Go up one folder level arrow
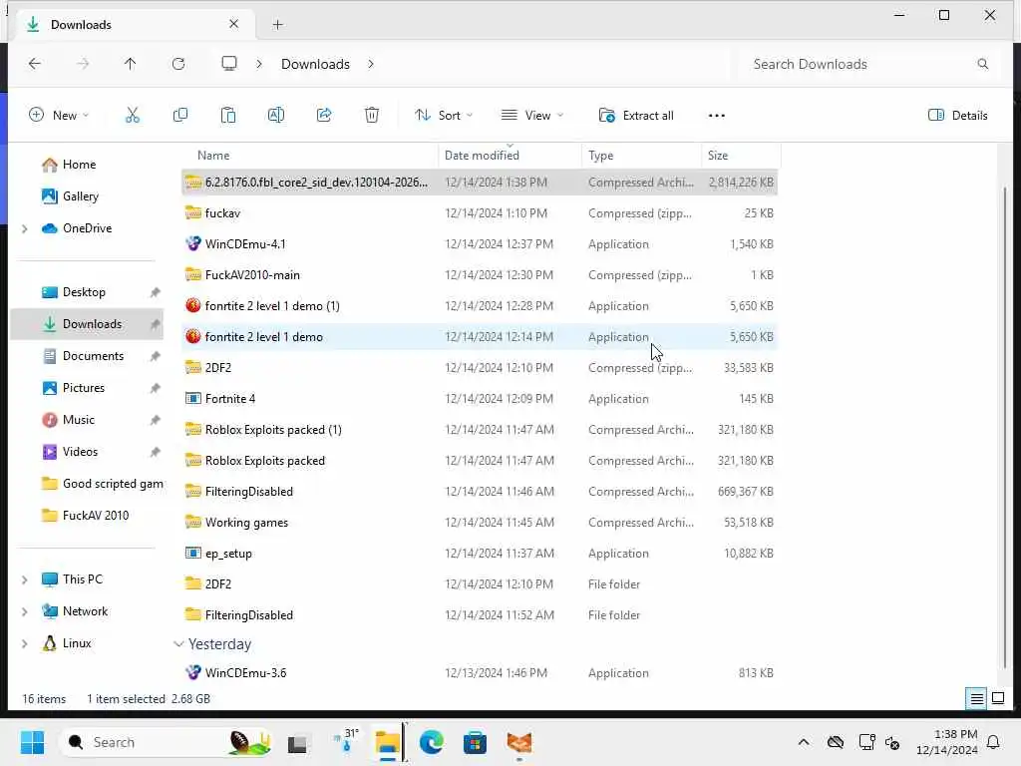1021x766 pixels. coord(131,64)
